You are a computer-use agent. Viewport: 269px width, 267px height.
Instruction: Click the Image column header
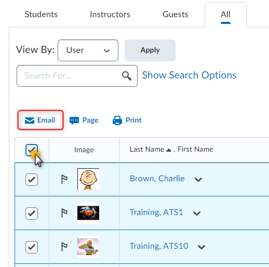pyautogui.click(x=84, y=150)
